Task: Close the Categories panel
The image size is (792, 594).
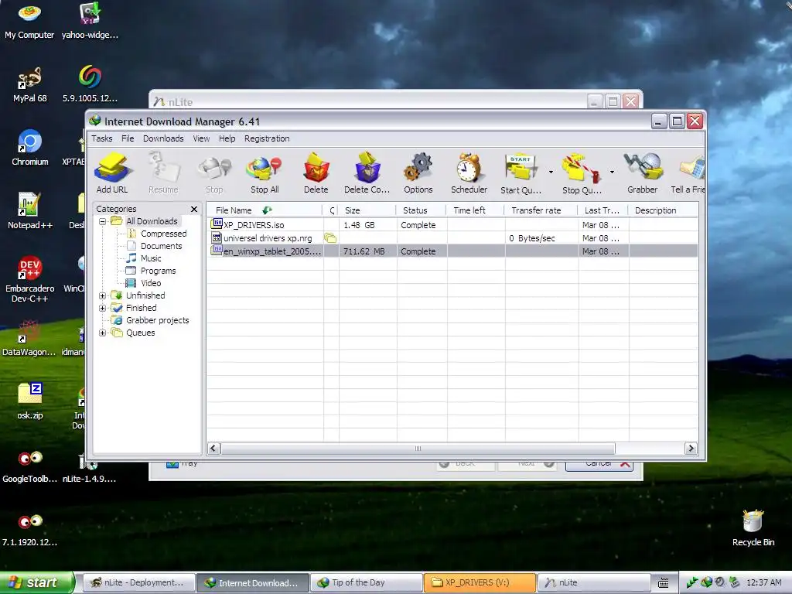Action: (x=194, y=209)
